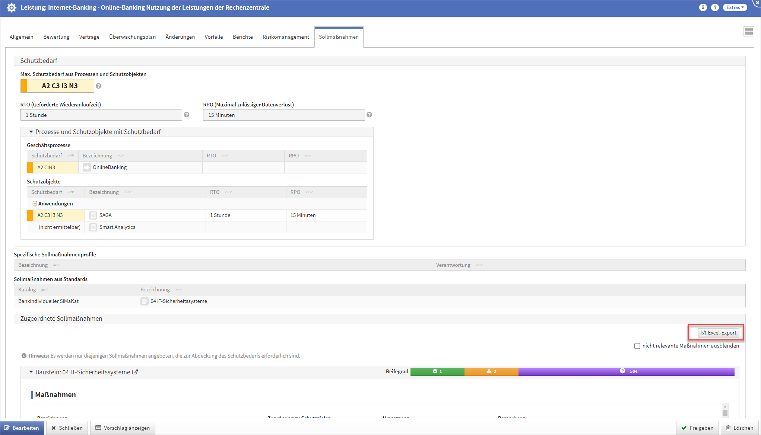Image resolution: width=761 pixels, height=435 pixels.
Task: Switch to the Risikomanagement tab
Action: (286, 37)
